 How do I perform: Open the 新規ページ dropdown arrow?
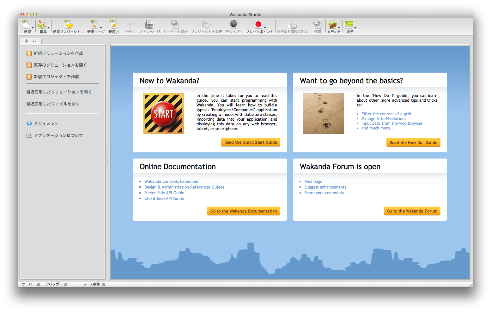click(101, 28)
